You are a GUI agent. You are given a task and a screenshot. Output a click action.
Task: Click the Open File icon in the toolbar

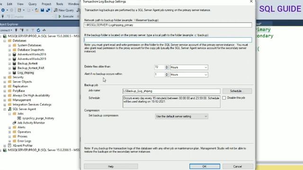click(x=37, y=10)
